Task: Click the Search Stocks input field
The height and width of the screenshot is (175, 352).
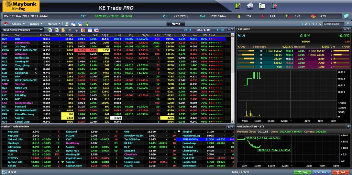Action: [x=333, y=24]
